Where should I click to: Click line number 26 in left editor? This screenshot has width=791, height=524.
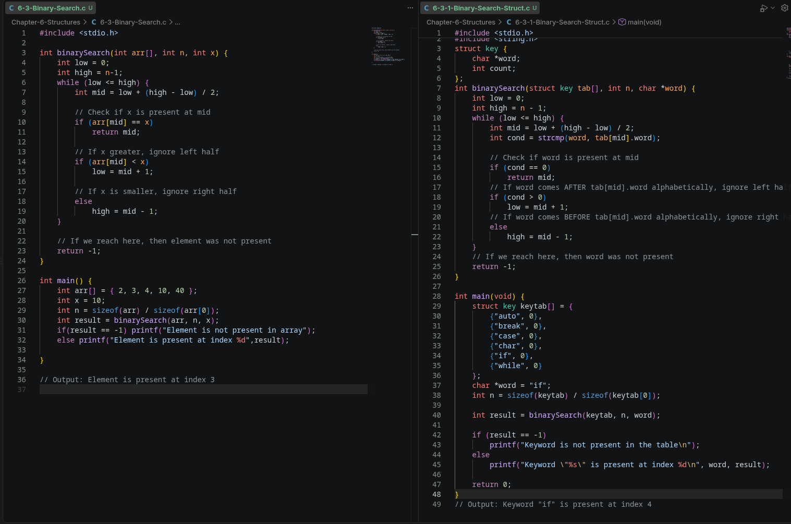pos(21,281)
